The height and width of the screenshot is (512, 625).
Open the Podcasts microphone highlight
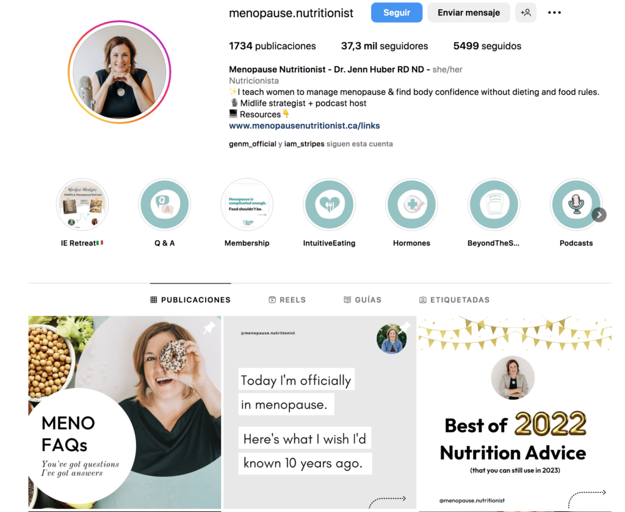[x=576, y=204]
